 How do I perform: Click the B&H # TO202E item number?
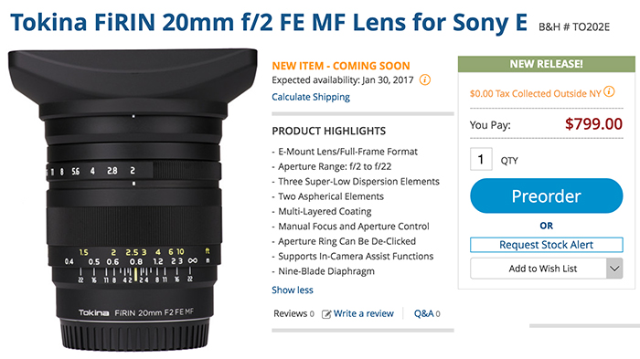point(574,26)
